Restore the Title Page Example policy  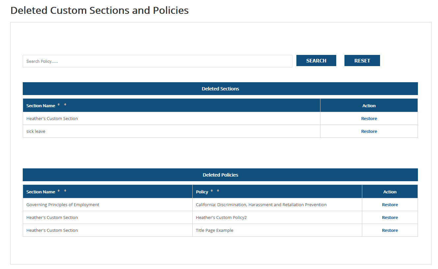point(390,230)
